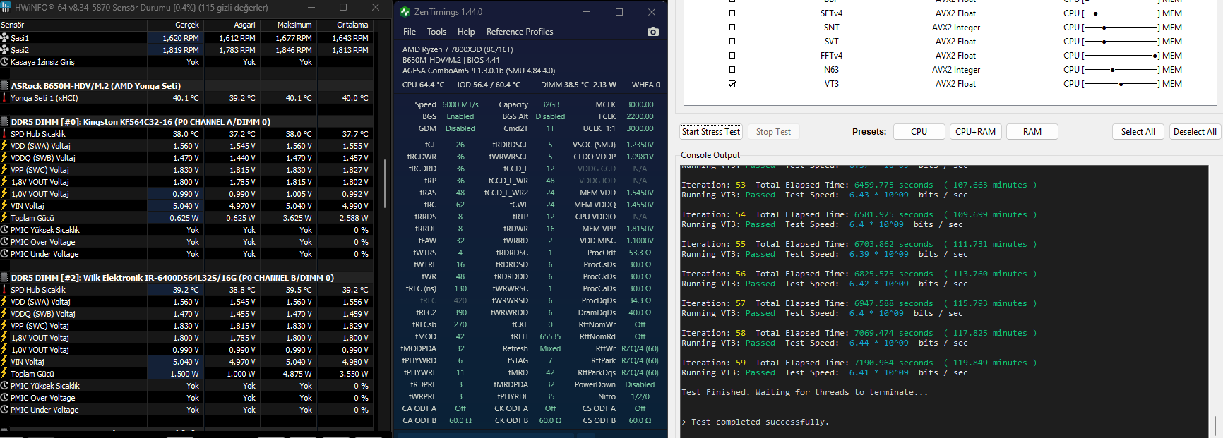Image resolution: width=1223 pixels, height=438 pixels.
Task: Click the ASRock B650M-HDV/M.2 group header icon
Action: pos(5,86)
